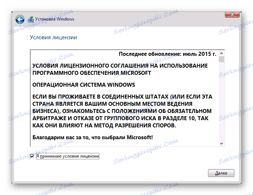
Task: Click the license text scroll down arrow
Action: coord(222,144)
